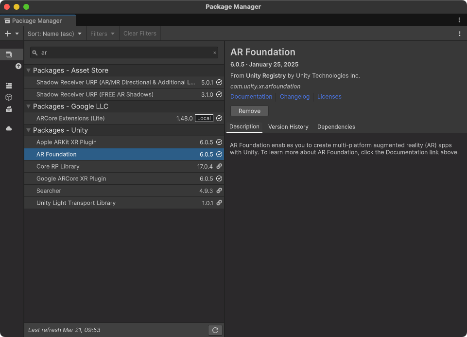The width and height of the screenshot is (467, 337).
Task: Open the Changelog link
Action: point(294,97)
